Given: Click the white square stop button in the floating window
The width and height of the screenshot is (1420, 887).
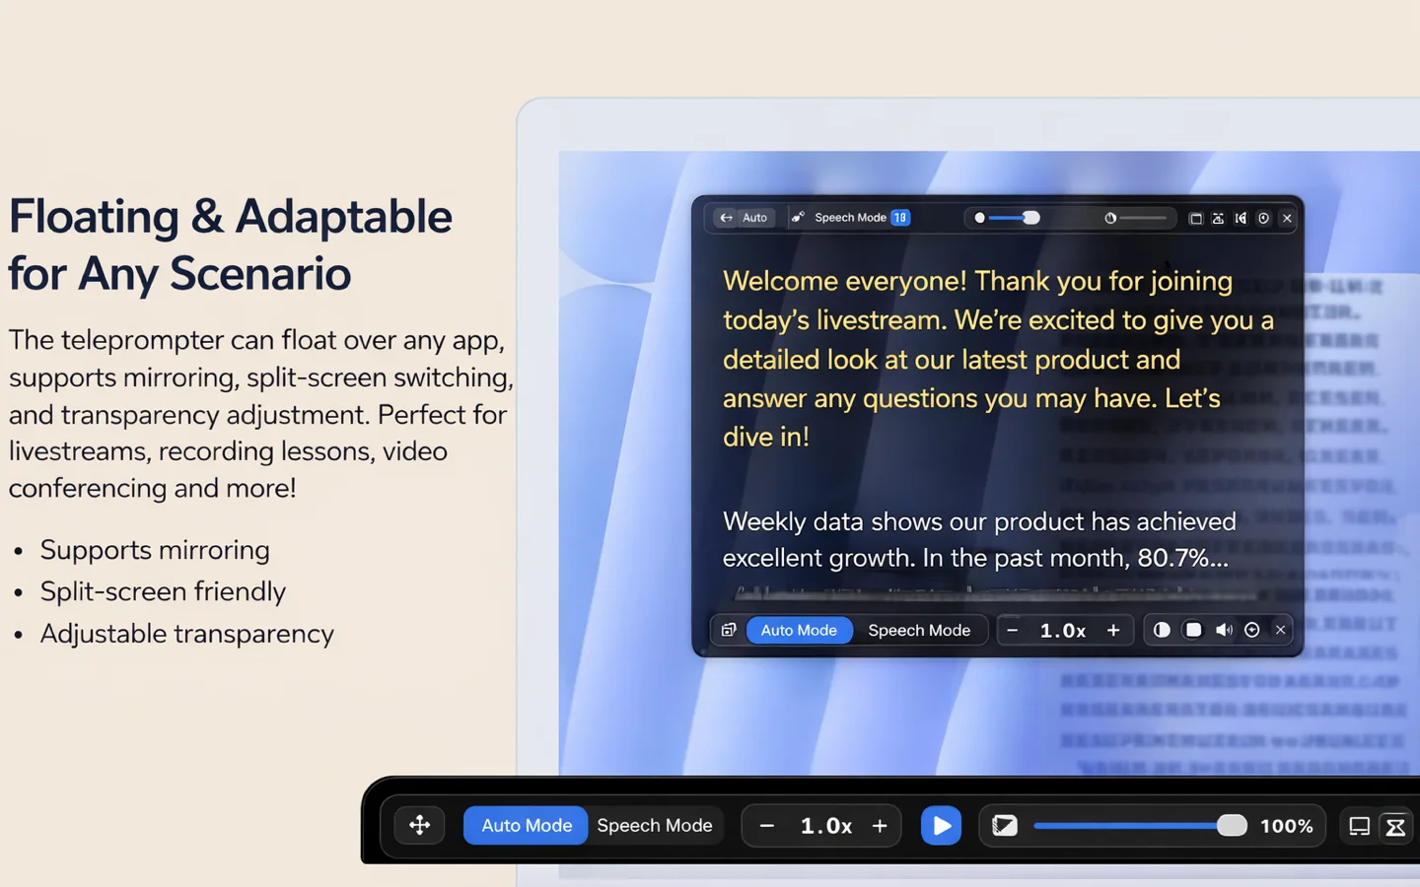Looking at the screenshot, I should click(1193, 630).
